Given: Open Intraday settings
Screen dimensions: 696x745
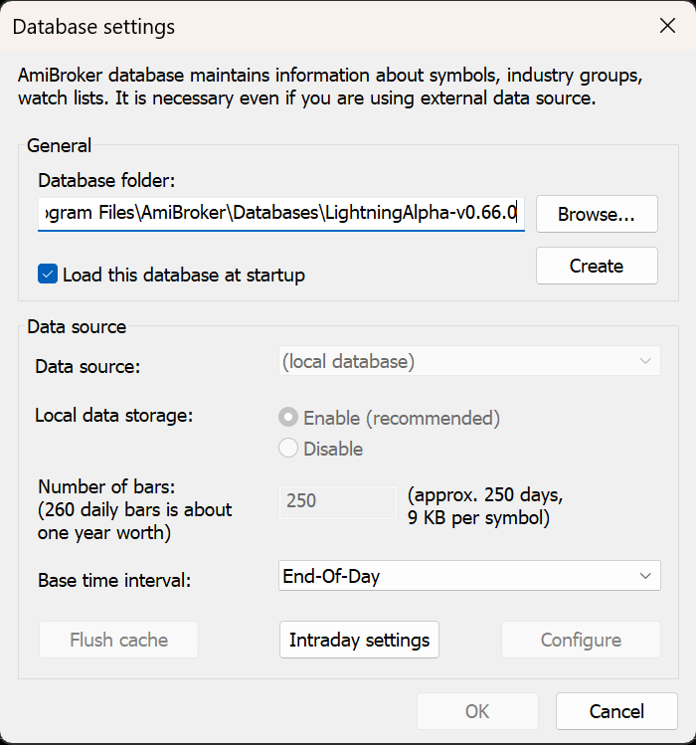Looking at the screenshot, I should click(359, 640).
